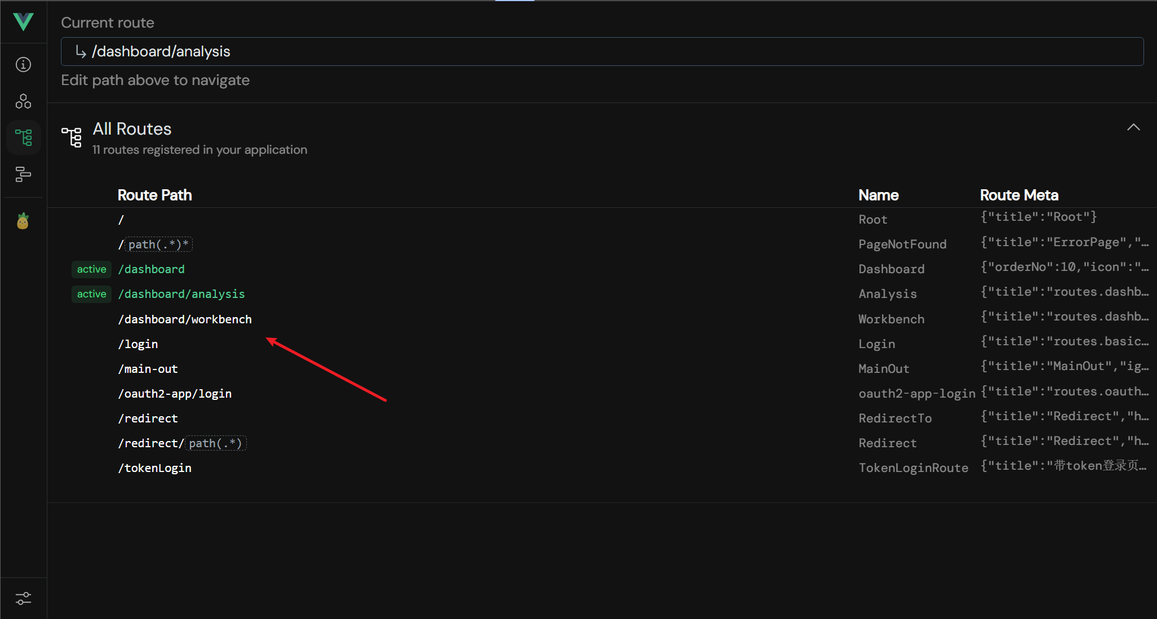Click the /tokenLogin route path
The width and height of the screenshot is (1157, 619).
(155, 468)
